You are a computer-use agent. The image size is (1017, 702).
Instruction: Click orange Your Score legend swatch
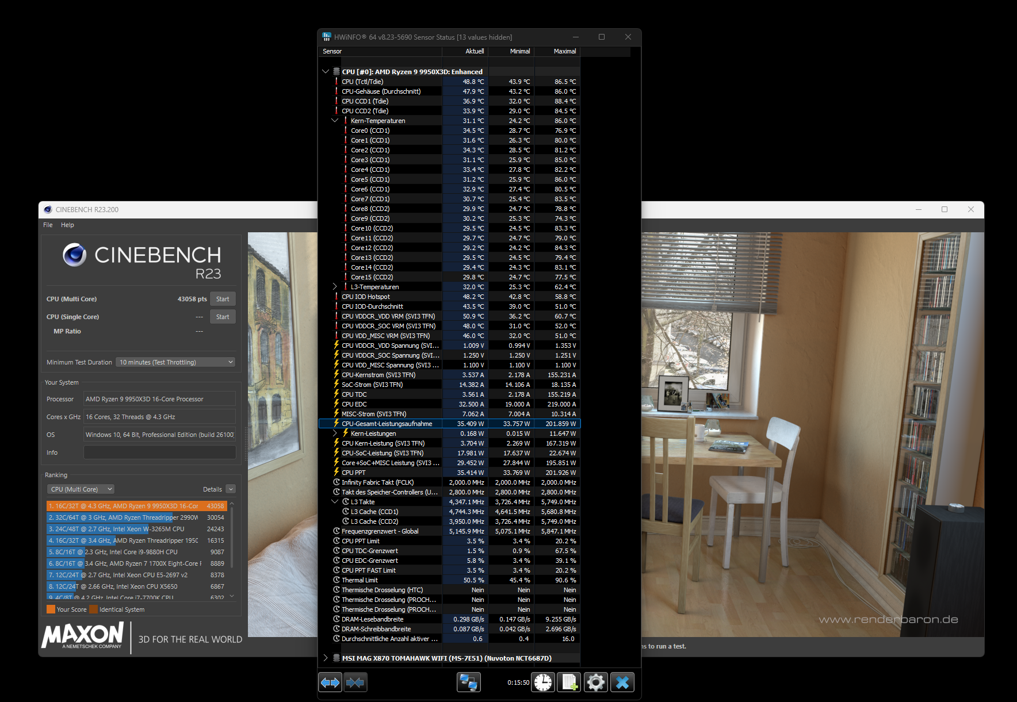pyautogui.click(x=51, y=609)
